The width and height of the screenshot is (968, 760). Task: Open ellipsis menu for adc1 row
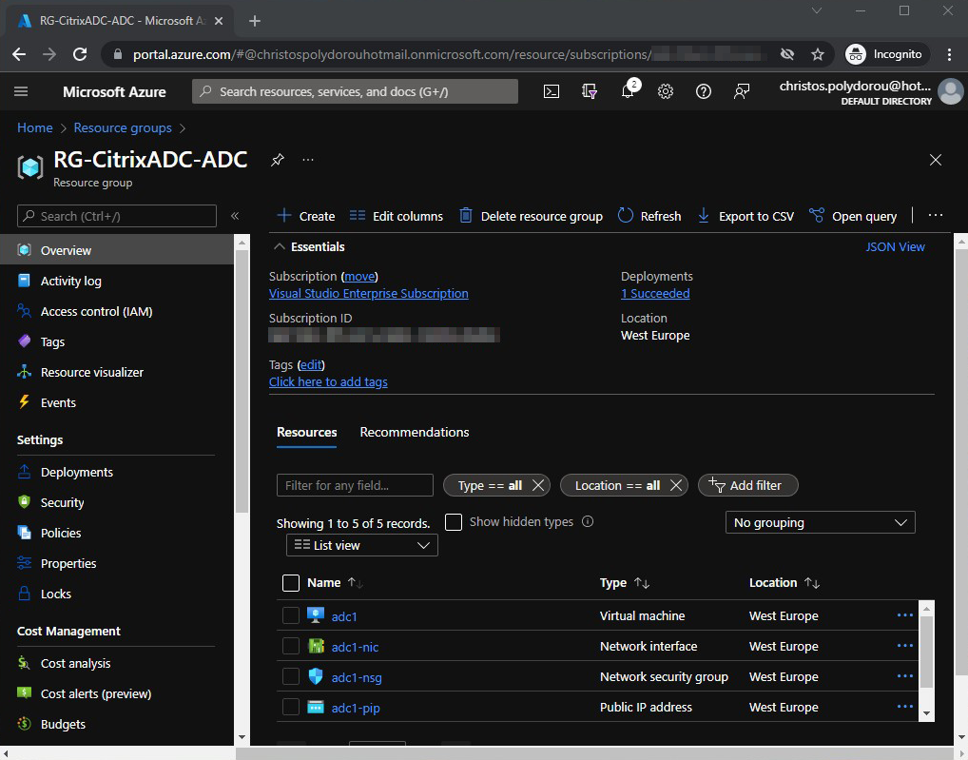coord(905,615)
